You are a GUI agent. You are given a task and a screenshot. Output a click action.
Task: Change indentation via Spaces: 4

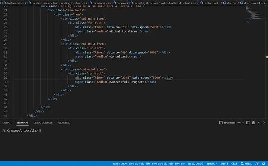click(212, 164)
